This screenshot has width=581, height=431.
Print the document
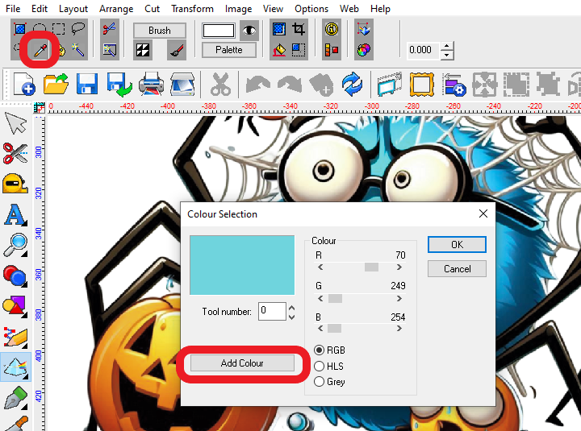[x=151, y=85]
